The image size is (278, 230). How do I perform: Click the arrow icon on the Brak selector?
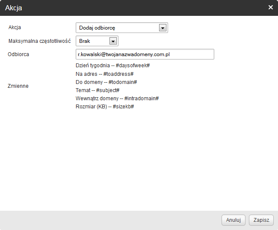click(113, 41)
